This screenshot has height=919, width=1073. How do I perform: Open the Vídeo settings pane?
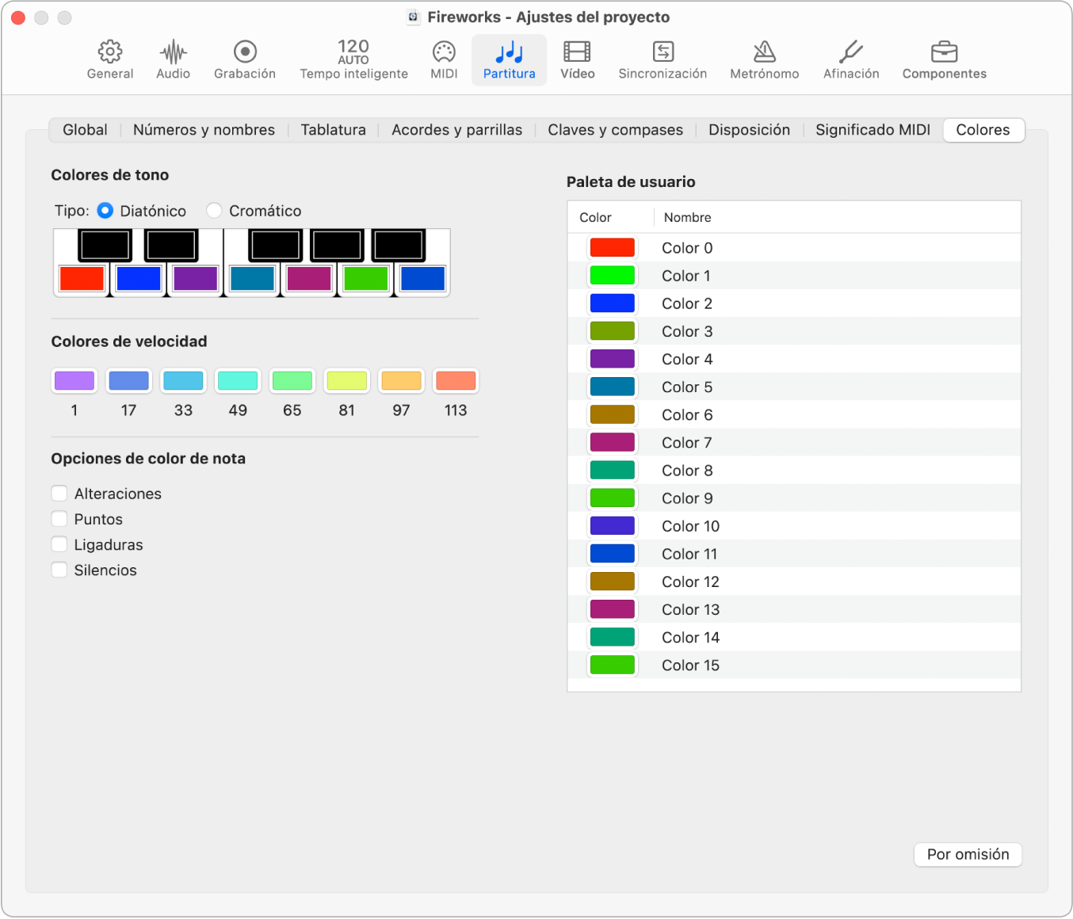tap(577, 60)
